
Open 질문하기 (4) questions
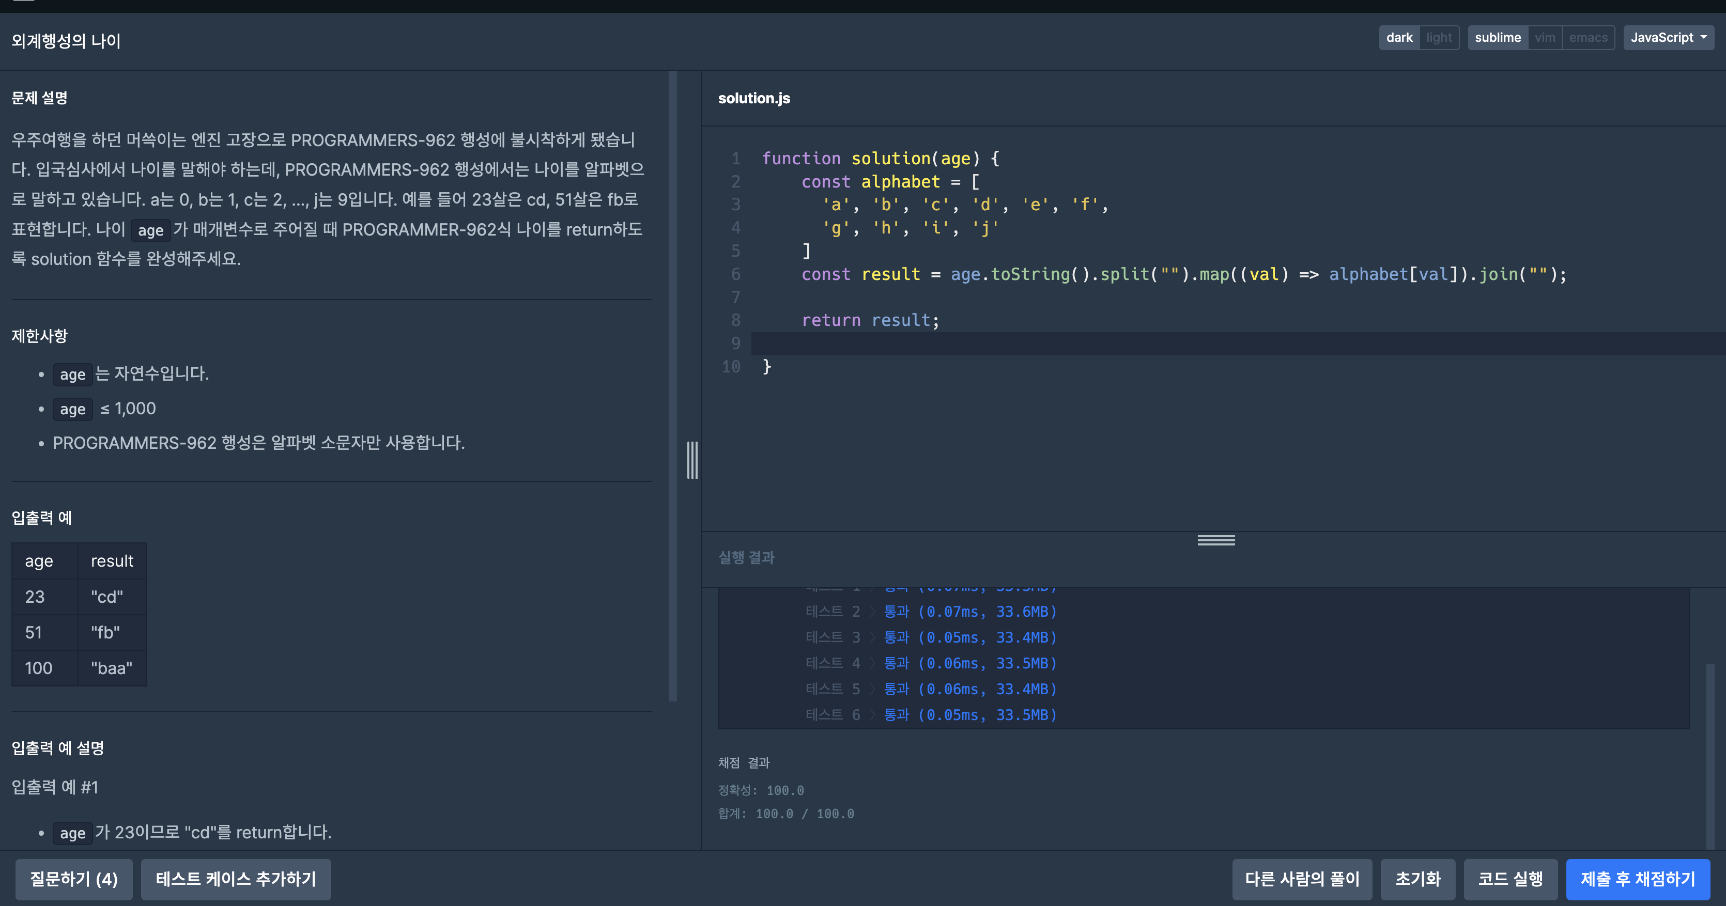(x=74, y=879)
